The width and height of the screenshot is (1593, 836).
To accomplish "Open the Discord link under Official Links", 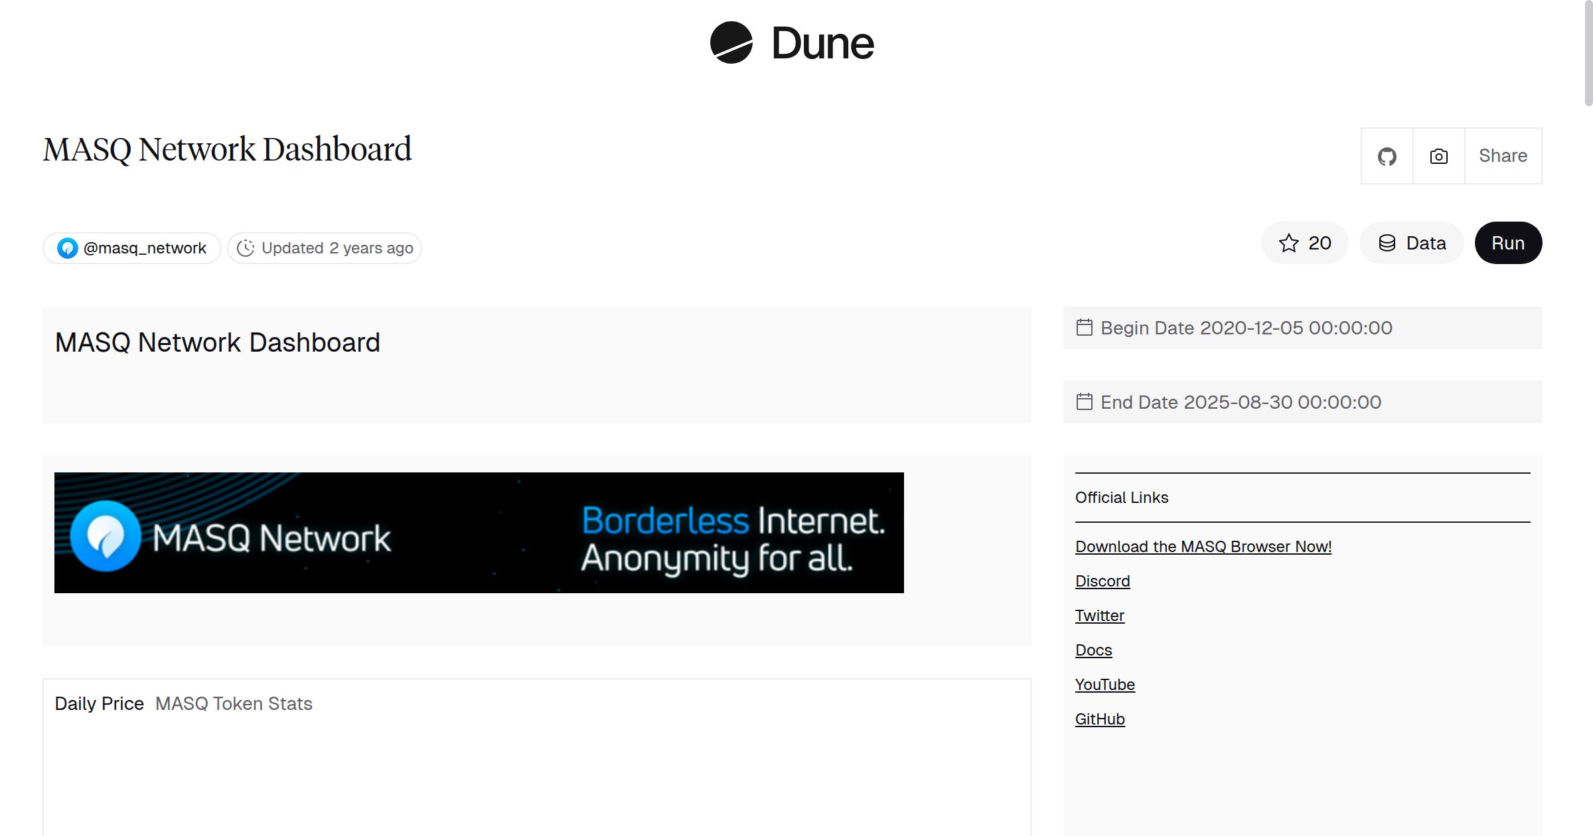I will [1102, 581].
